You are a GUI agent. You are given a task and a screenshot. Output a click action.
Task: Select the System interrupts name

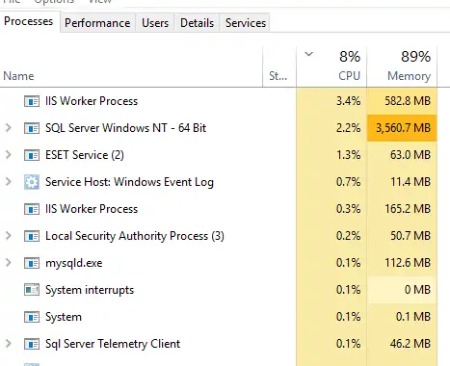[90, 290]
